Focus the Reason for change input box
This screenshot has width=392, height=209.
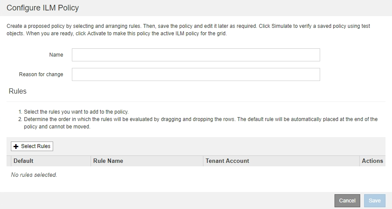click(196, 74)
